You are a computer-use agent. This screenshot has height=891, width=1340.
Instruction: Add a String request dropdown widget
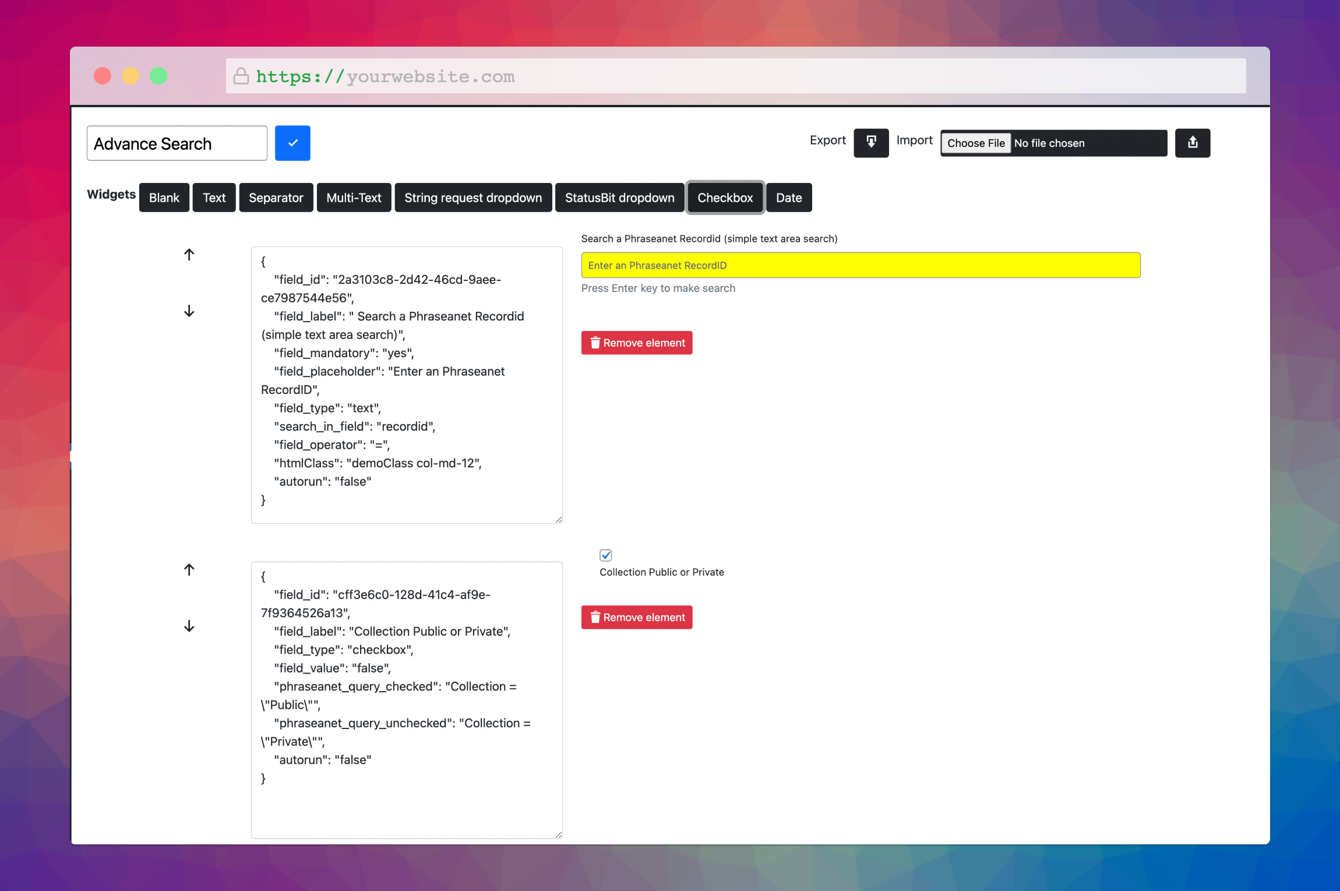(473, 198)
